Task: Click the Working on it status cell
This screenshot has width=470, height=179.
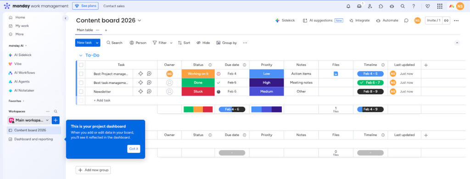Action: coord(198,73)
